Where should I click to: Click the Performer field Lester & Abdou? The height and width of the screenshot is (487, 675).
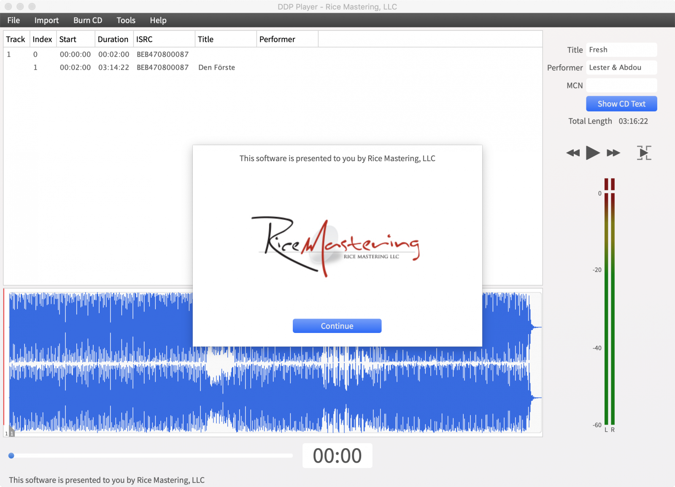621,68
